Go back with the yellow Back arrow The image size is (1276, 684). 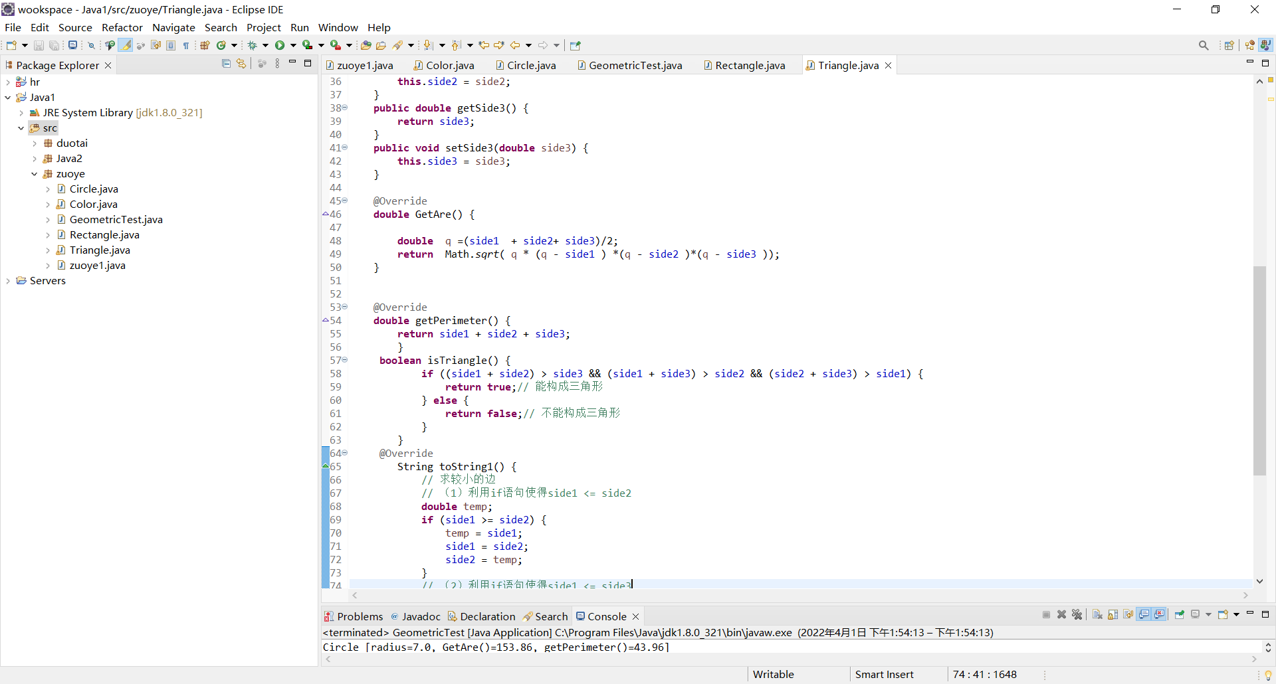pyautogui.click(x=515, y=45)
